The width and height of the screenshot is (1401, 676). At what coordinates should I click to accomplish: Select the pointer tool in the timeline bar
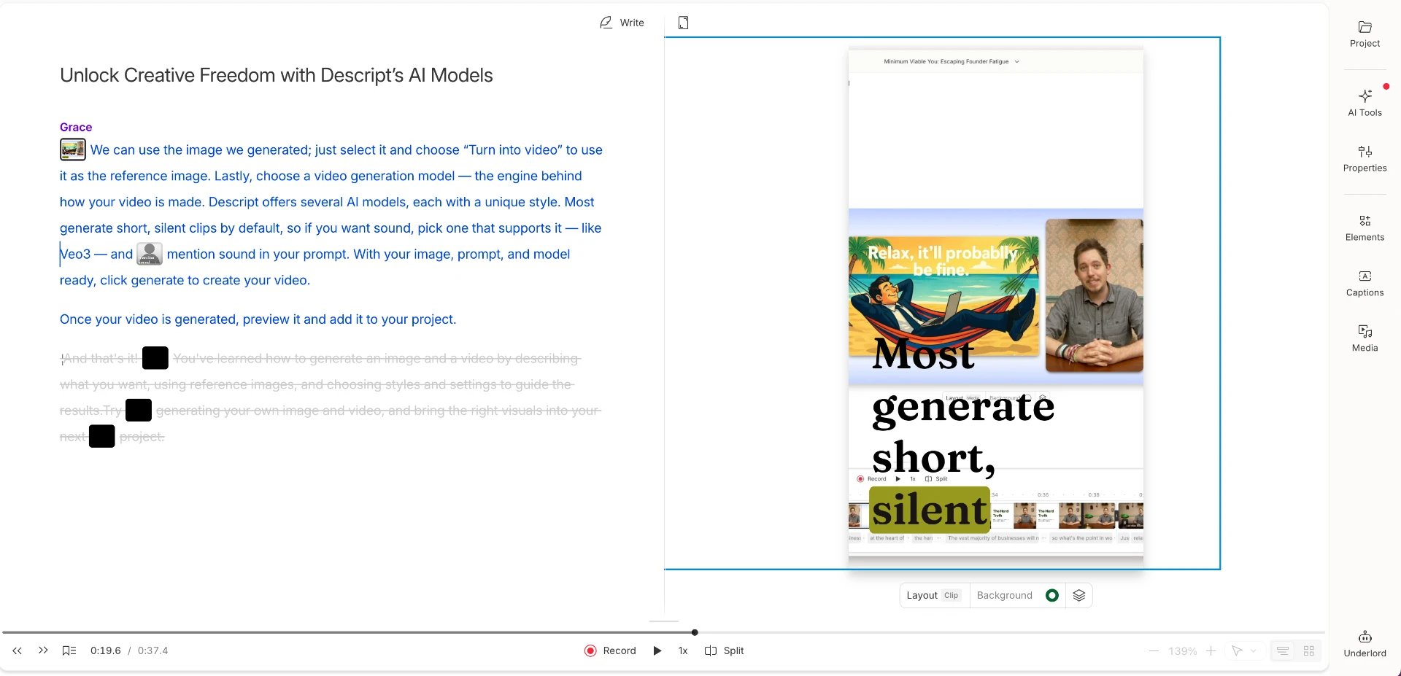[1237, 650]
